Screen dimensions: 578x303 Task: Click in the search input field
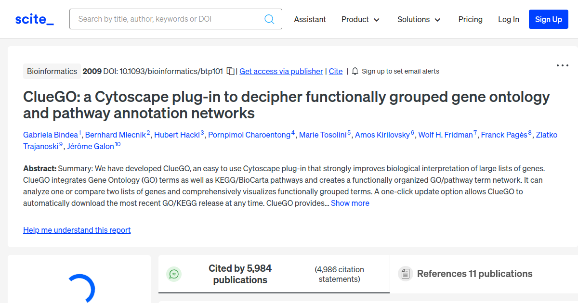[x=166, y=19]
